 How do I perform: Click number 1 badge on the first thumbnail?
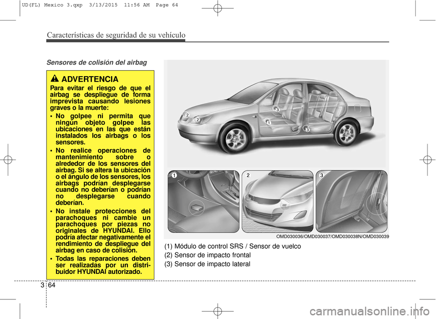(174, 175)
